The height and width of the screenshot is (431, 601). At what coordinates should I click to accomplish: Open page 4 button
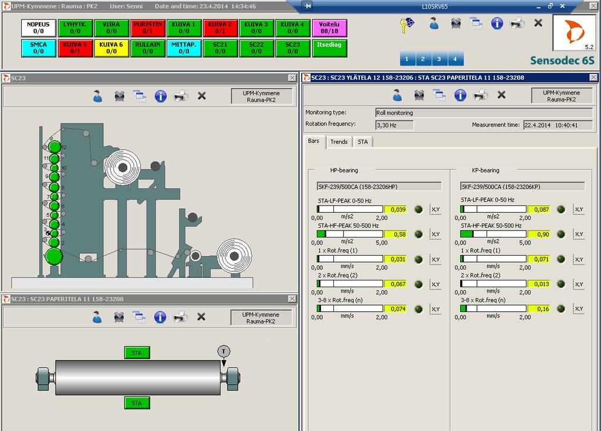click(x=455, y=59)
